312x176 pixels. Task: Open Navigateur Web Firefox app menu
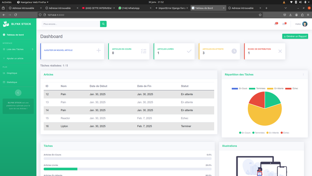(x=32, y=2)
